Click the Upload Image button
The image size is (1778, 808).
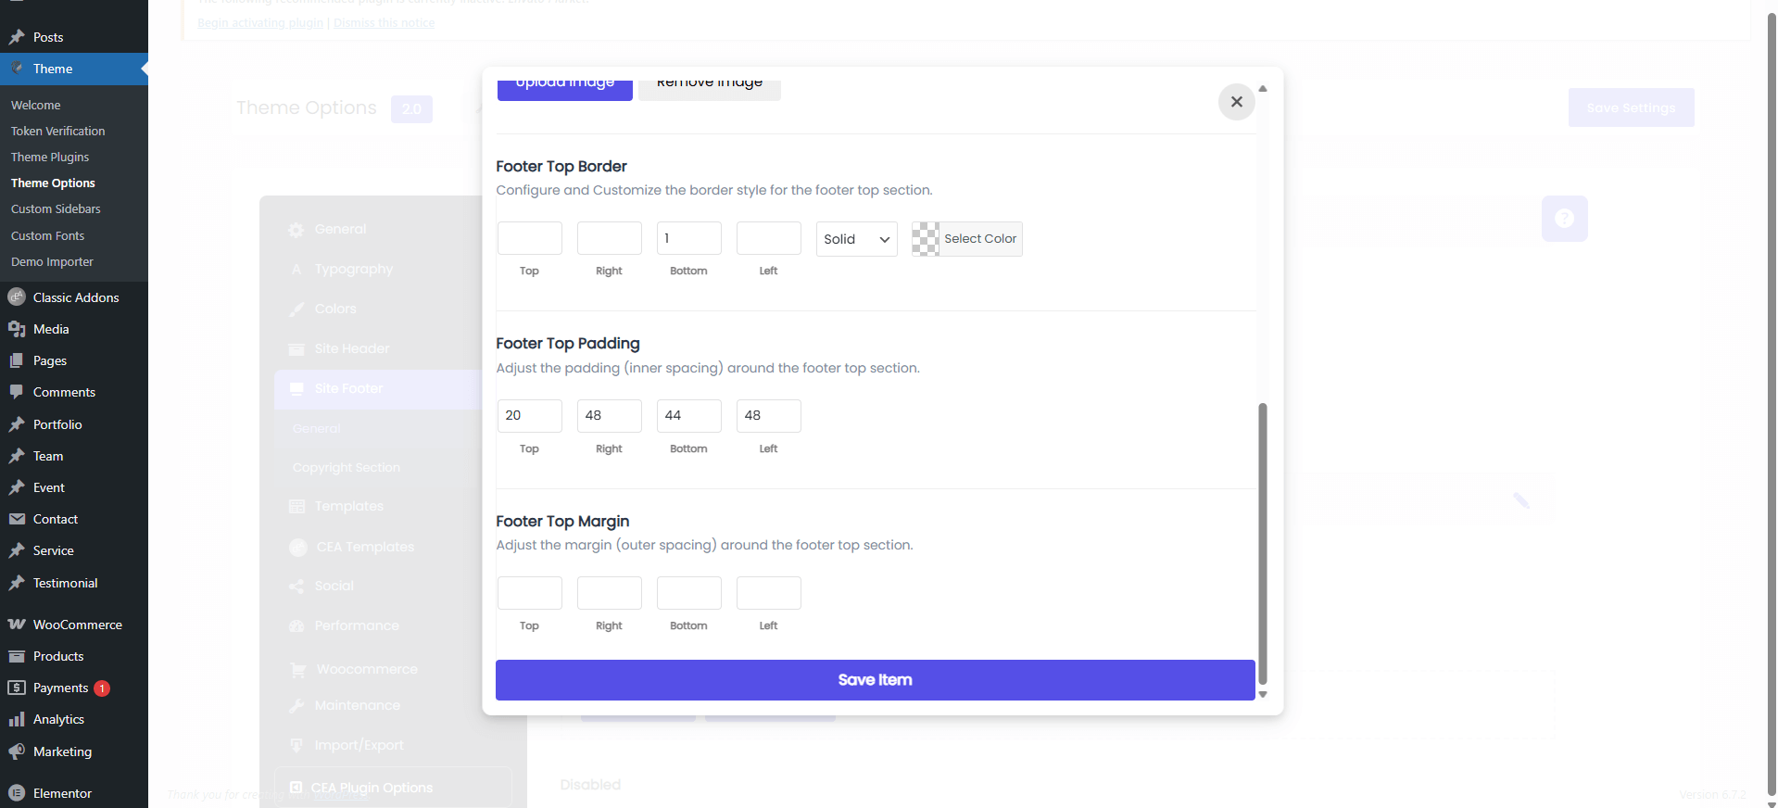click(x=564, y=85)
